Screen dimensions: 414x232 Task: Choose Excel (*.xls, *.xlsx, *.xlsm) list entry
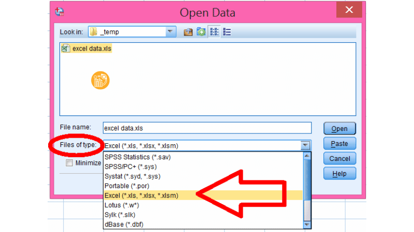click(203, 195)
